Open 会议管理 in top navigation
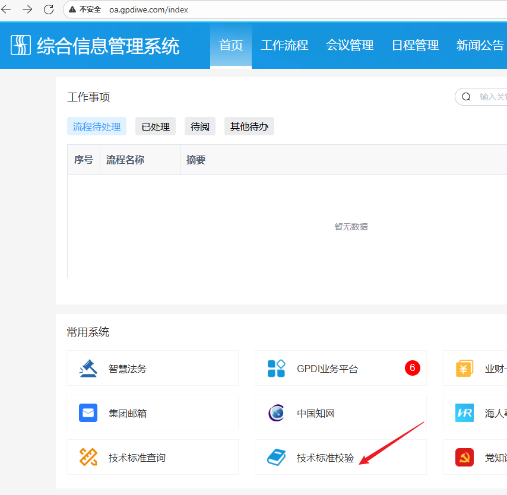The image size is (507, 495). pyautogui.click(x=350, y=45)
